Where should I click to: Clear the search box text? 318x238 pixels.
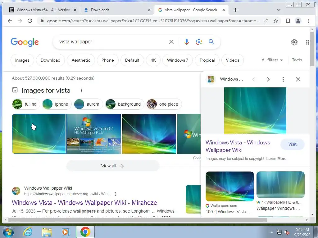[x=171, y=42]
